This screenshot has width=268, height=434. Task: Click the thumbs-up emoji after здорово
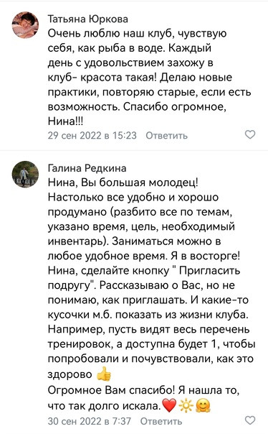click(103, 374)
